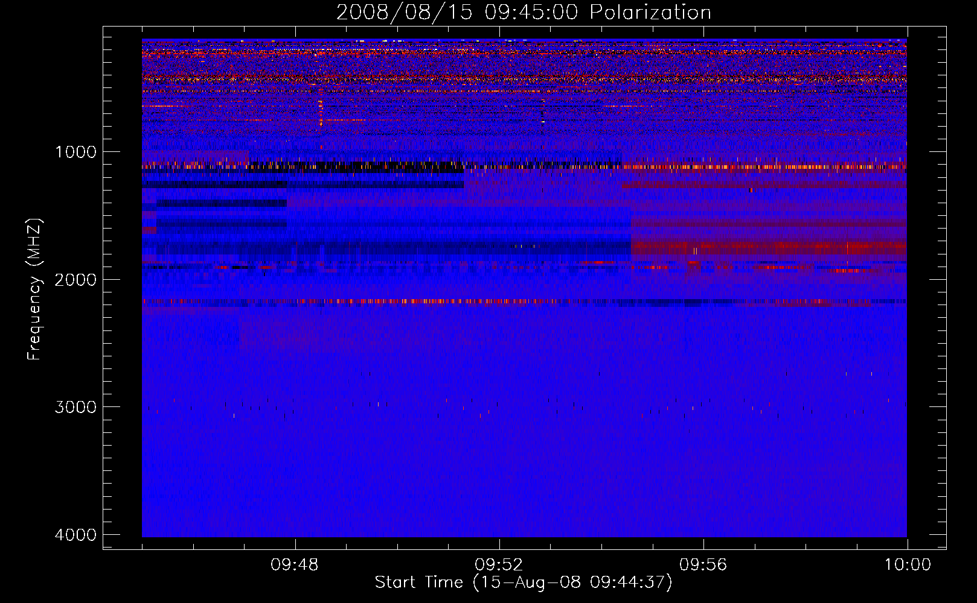Click the "Frequency (MHZ)" axis label
This screenshot has height=603, width=977.
pos(35,289)
